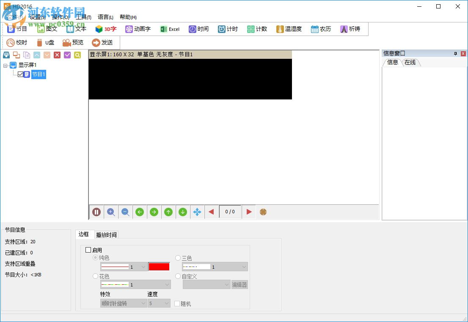Open the 帮助 help menu
The width and height of the screenshot is (468, 322).
pyautogui.click(x=127, y=17)
